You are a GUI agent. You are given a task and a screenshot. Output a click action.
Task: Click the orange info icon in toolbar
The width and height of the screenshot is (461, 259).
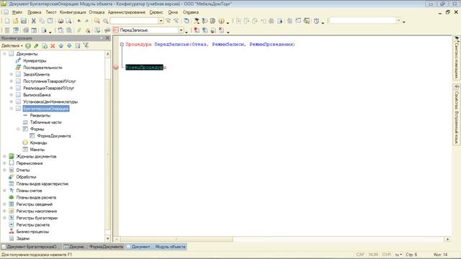[x=221, y=21]
